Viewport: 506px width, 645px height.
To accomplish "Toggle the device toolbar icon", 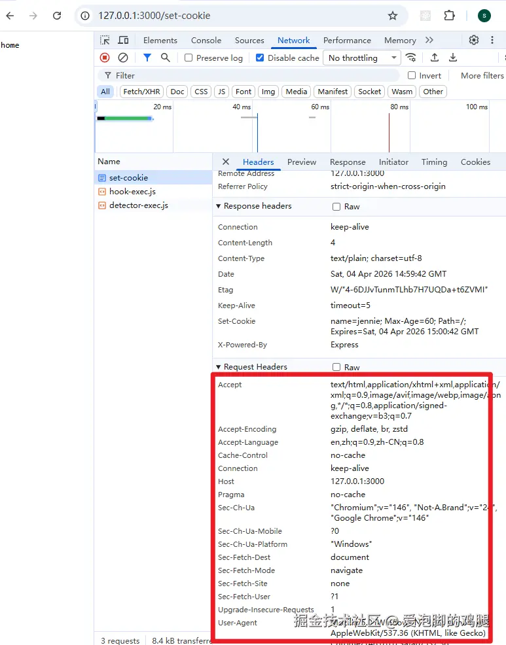I will [123, 41].
